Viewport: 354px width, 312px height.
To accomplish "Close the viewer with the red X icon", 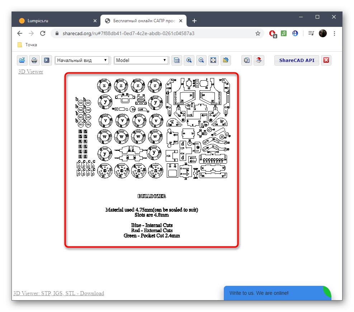I will [326, 60].
